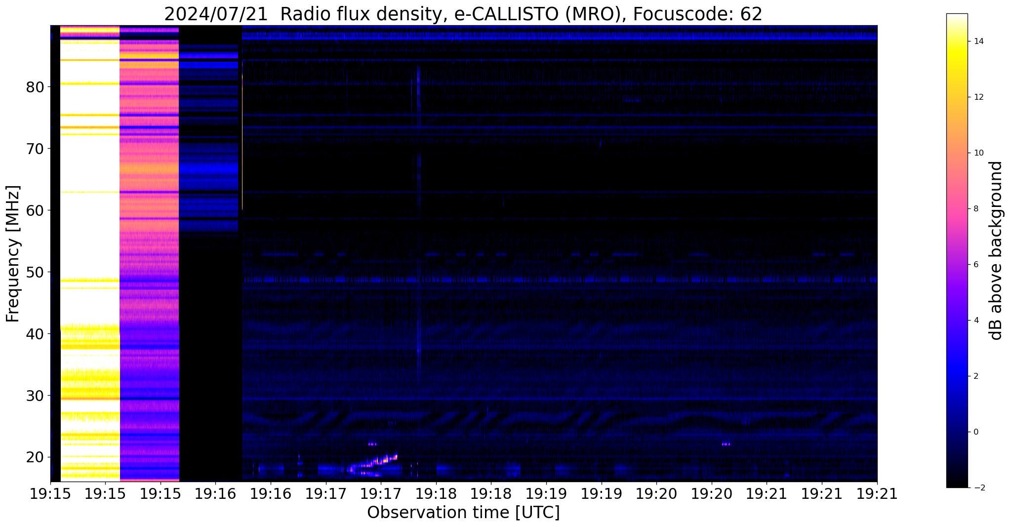The height and width of the screenshot is (527, 1011).
Task: Click the colorbar gradient strip
Action: click(x=957, y=250)
